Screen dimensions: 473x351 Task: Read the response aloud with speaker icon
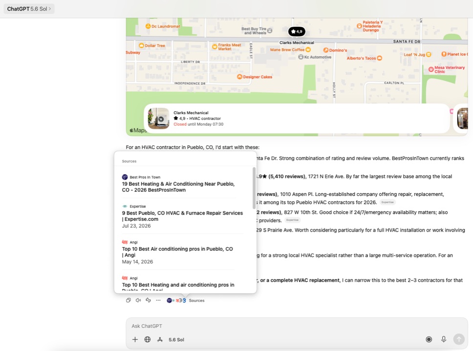(x=138, y=300)
